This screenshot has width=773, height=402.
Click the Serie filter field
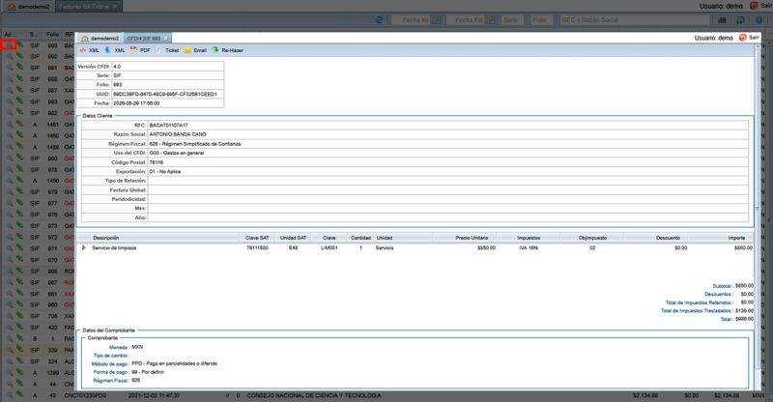[511, 19]
